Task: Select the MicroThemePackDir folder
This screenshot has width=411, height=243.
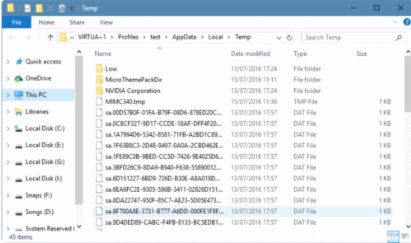Action: pyautogui.click(x=134, y=80)
